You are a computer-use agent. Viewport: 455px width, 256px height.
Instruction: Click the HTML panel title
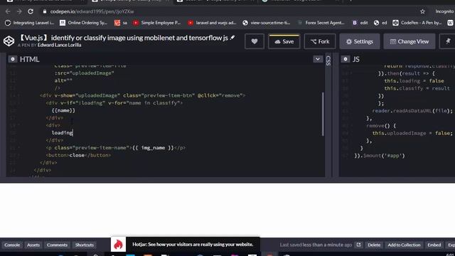tap(29, 59)
